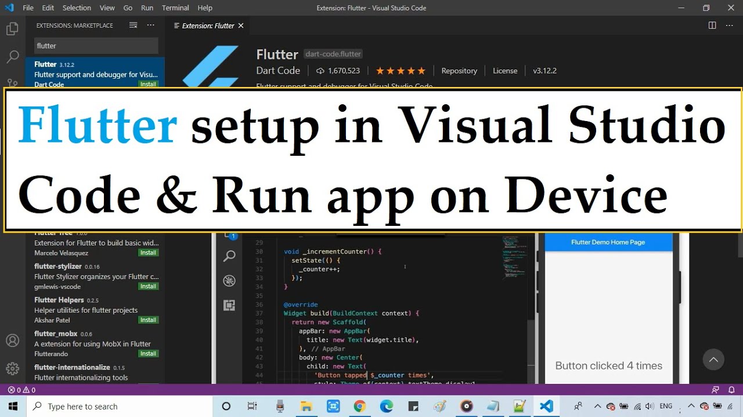Viewport: 743px width, 417px height.
Task: Click debug icon in preview screenshot
Action: pos(229,281)
